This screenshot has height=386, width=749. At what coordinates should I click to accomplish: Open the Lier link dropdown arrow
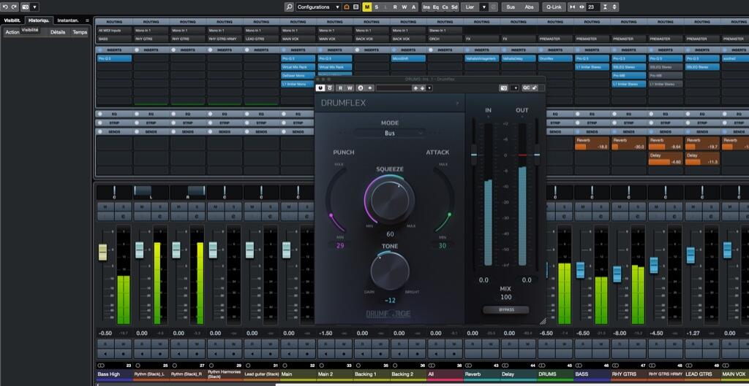483,7
